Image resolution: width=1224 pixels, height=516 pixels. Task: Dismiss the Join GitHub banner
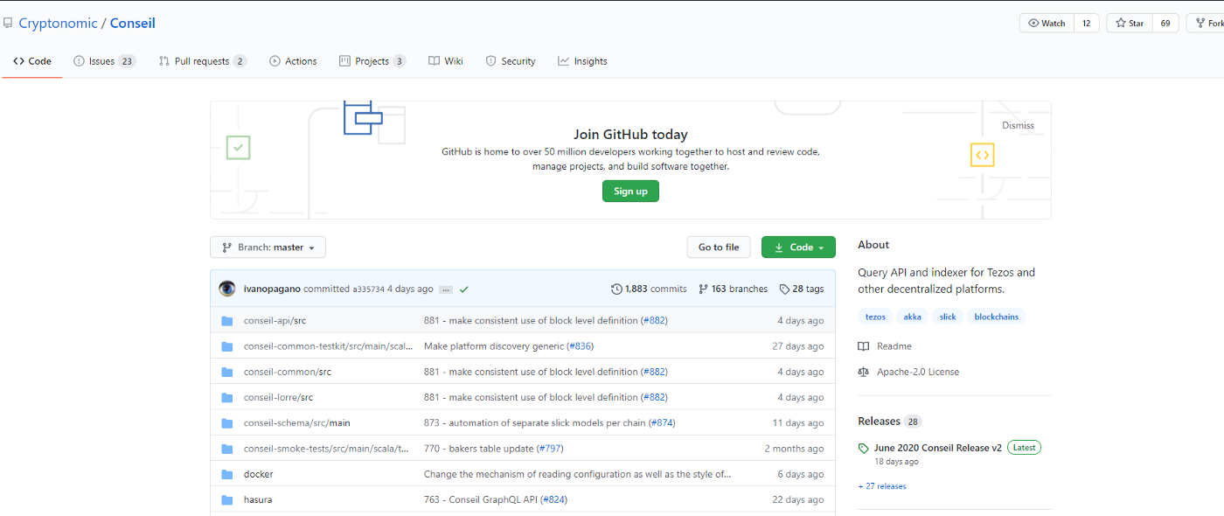click(x=1018, y=125)
